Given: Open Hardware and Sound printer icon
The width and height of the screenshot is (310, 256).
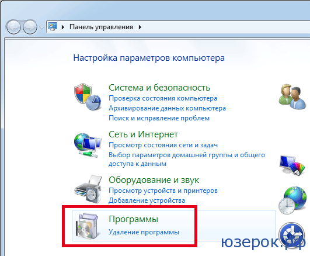Looking at the screenshot, I should (x=88, y=189).
